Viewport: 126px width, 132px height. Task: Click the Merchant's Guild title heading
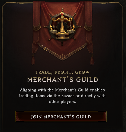point(63,80)
